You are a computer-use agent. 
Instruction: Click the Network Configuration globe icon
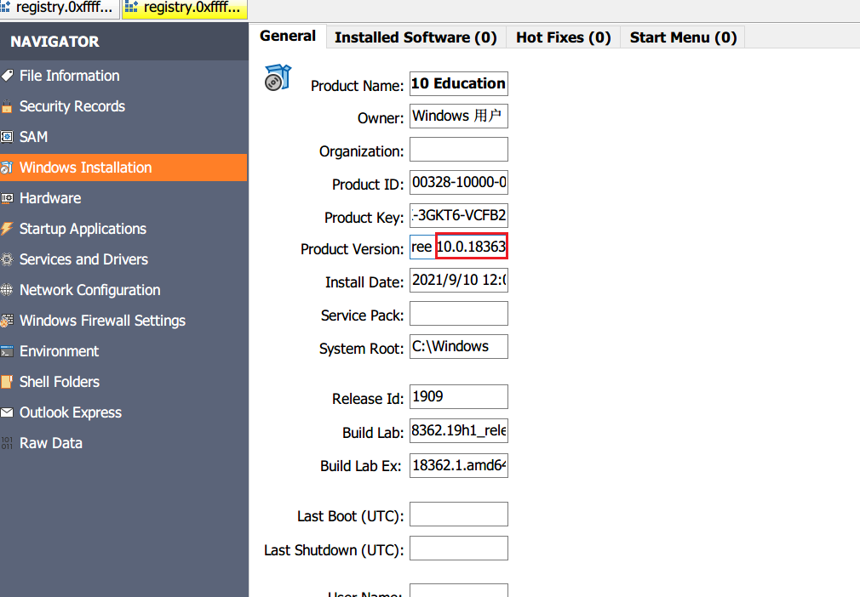(x=7, y=290)
